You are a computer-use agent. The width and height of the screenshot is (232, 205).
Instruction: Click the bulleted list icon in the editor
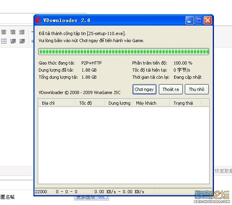point(4,41)
